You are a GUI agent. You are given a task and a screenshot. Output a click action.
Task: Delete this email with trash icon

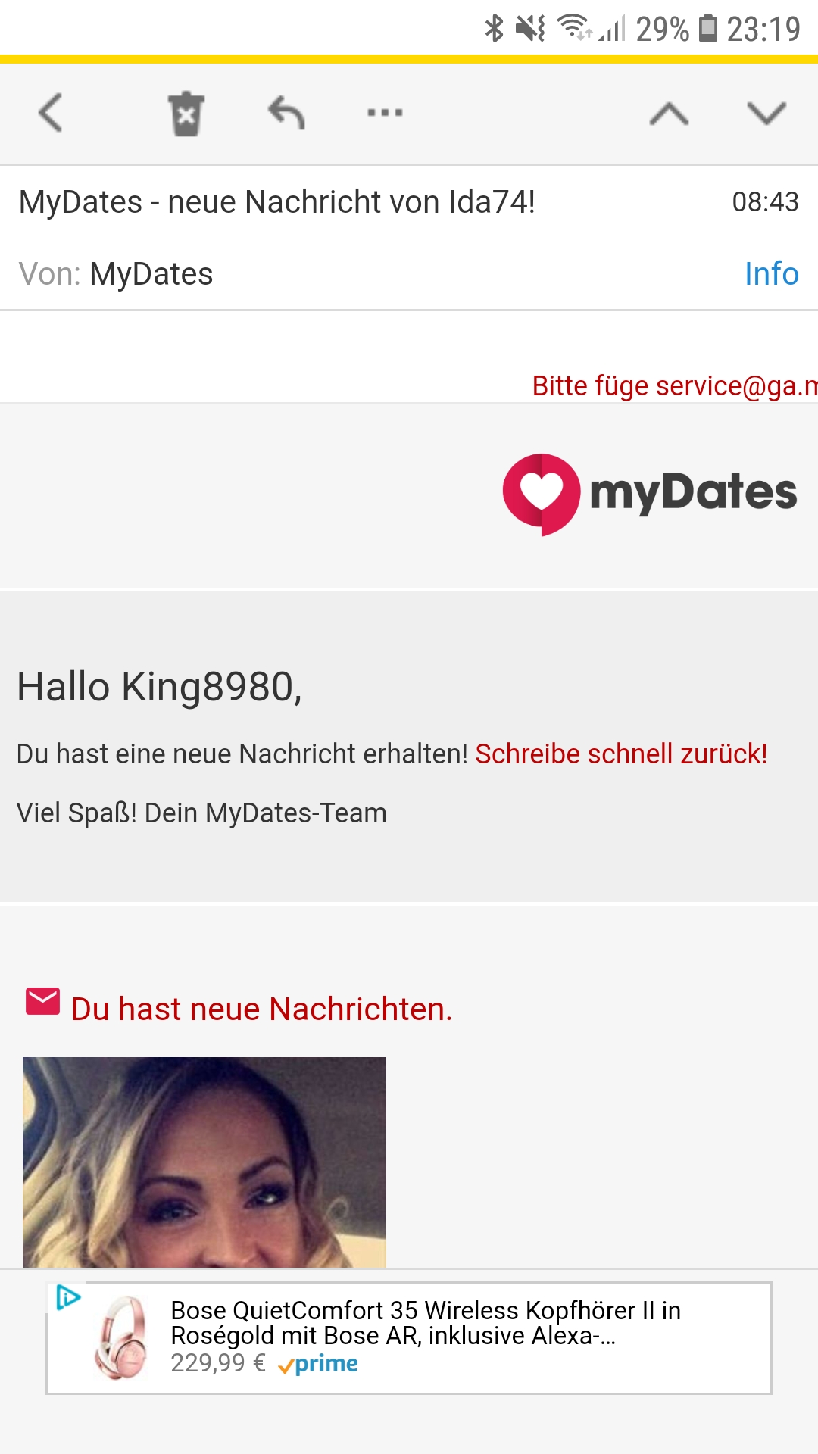(x=186, y=114)
